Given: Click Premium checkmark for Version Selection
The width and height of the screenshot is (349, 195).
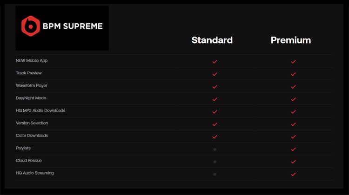Looking at the screenshot, I should click(293, 124).
